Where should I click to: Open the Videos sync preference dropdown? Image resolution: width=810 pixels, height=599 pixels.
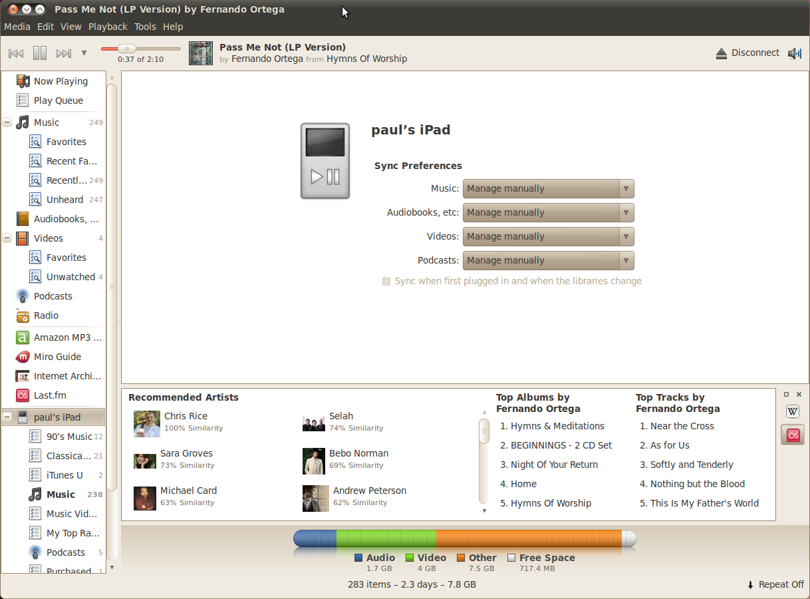[x=549, y=237]
